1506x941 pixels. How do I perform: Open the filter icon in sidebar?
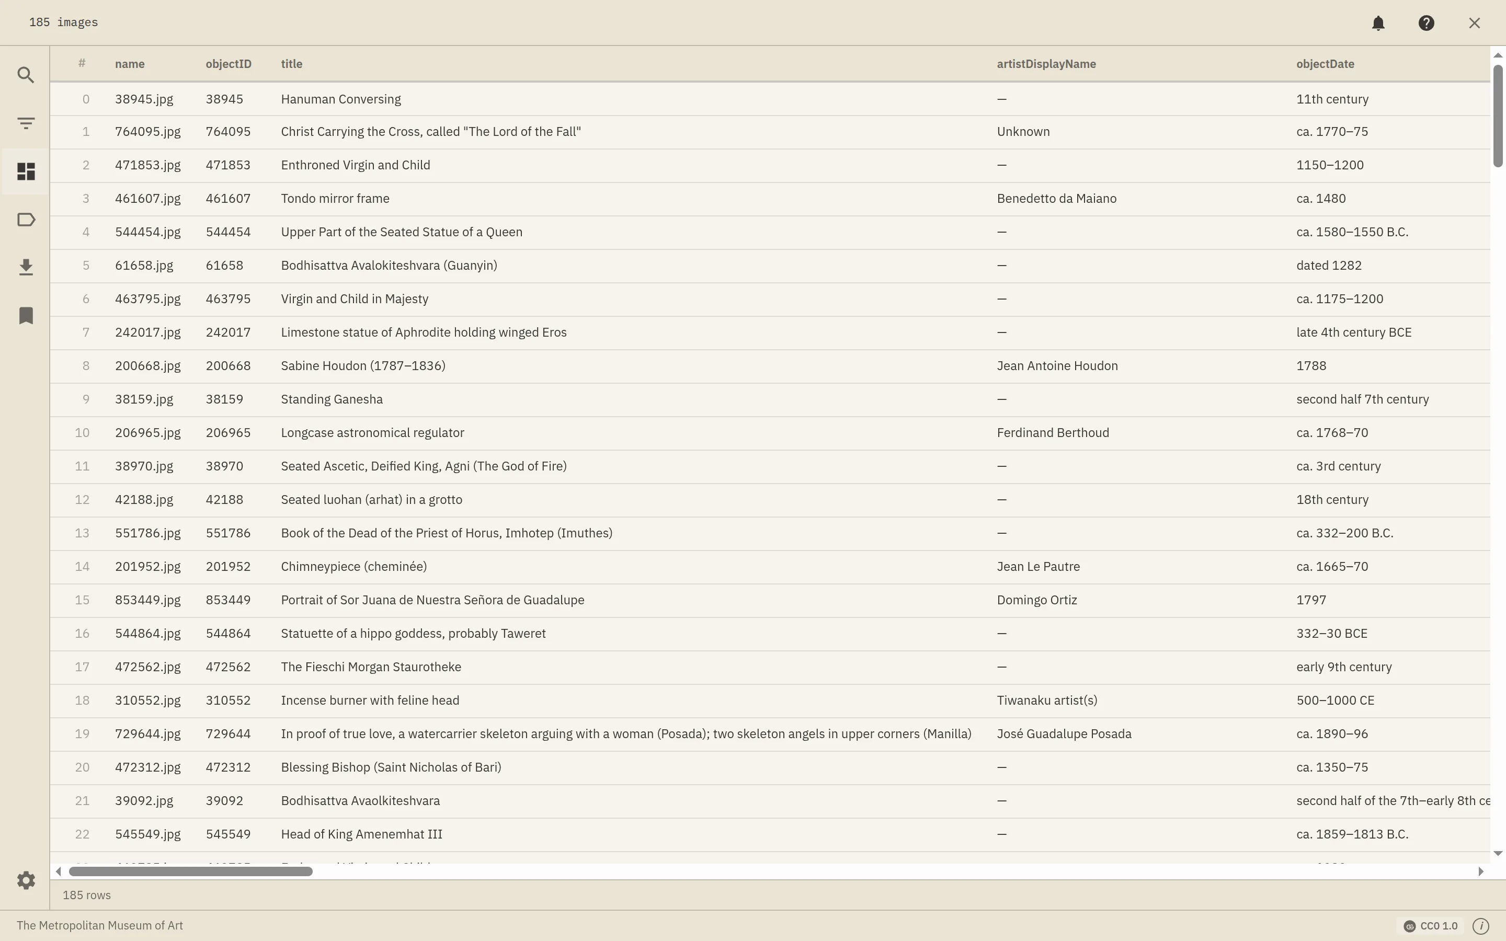pyautogui.click(x=26, y=123)
